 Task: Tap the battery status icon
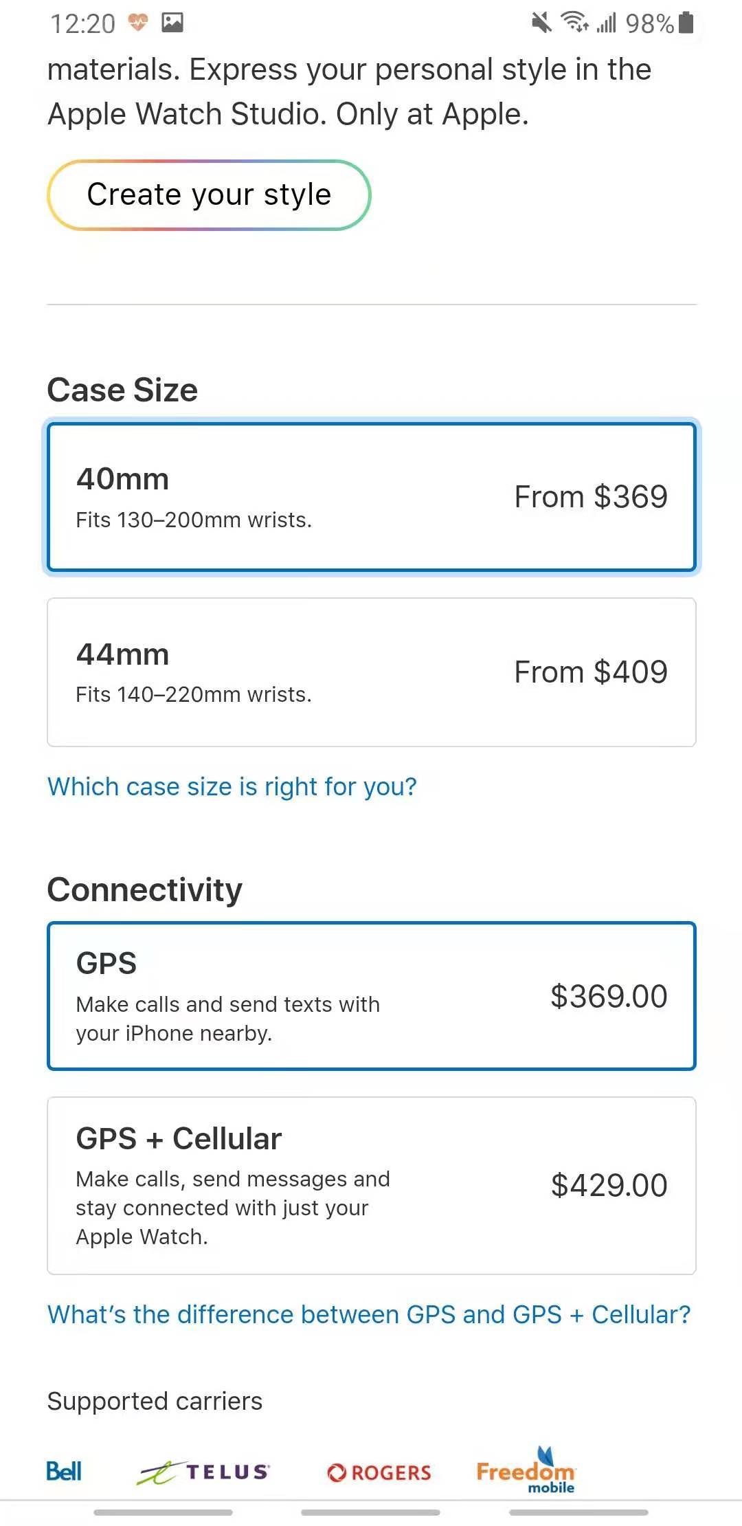pyautogui.click(x=686, y=23)
